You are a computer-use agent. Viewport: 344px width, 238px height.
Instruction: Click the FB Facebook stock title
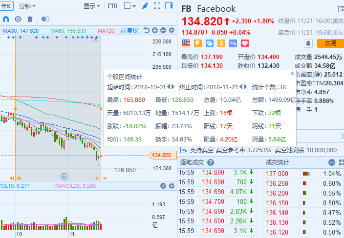[x=209, y=9]
